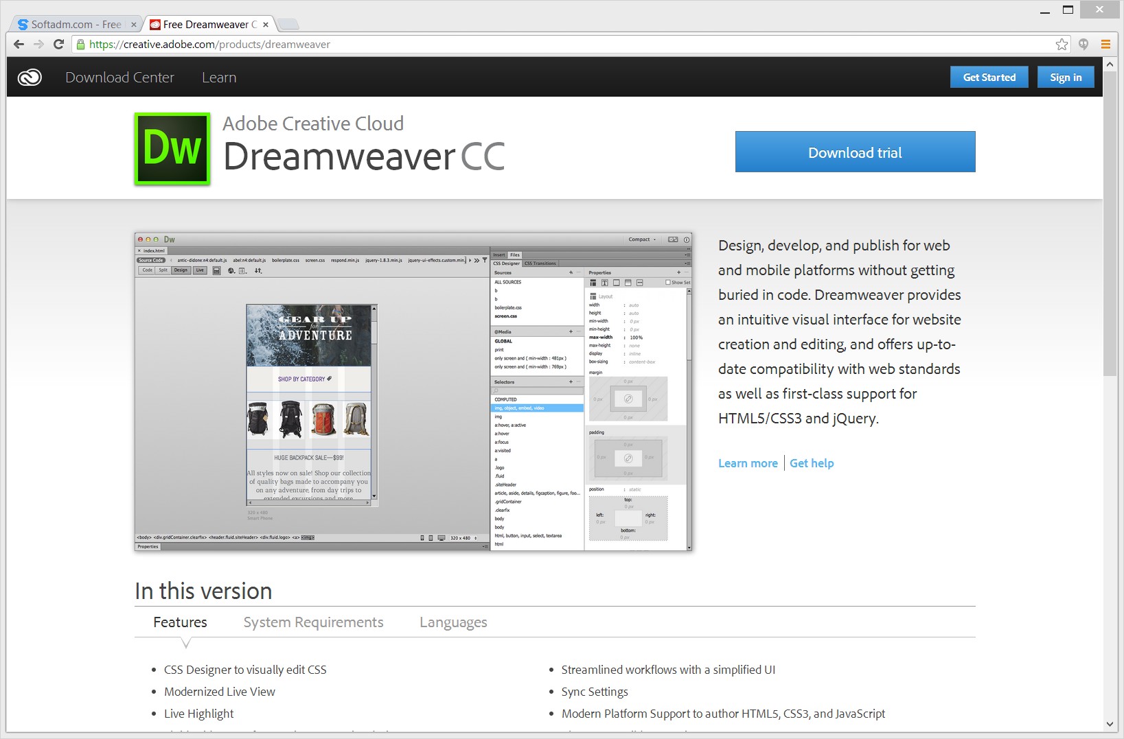
Task: Click the green padlock security icon
Action: coord(80,45)
